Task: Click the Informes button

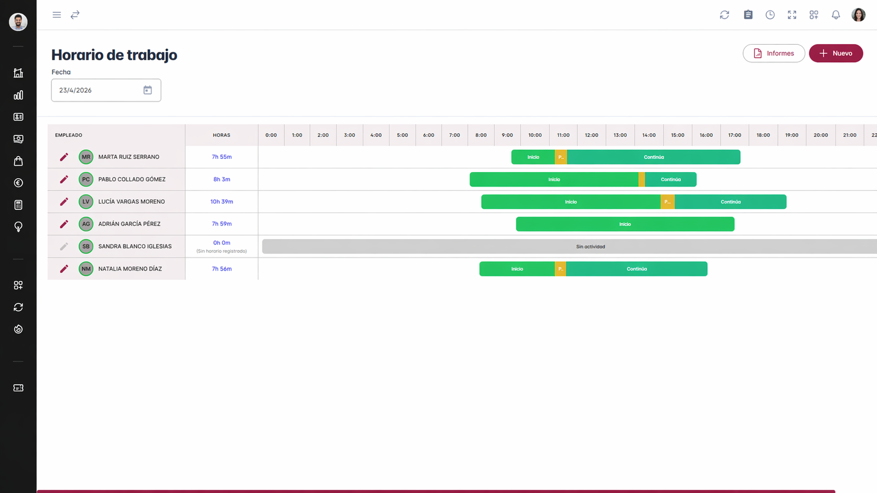Action: (x=774, y=53)
